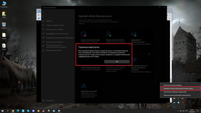The width and height of the screenshot is (201, 113).
Task: Click the family options people tile icon
Action: [x=84, y=86]
